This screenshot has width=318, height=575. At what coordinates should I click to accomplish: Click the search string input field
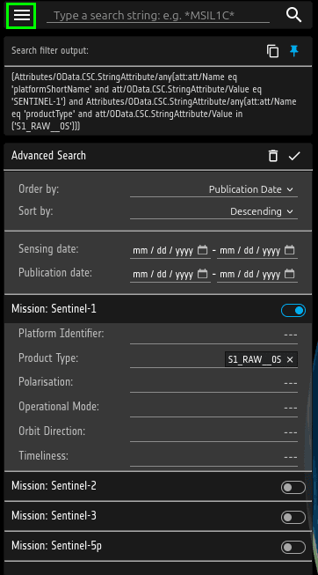click(158, 15)
